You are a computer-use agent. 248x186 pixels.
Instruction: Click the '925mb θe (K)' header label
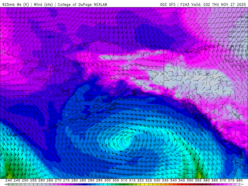pos(16,4)
